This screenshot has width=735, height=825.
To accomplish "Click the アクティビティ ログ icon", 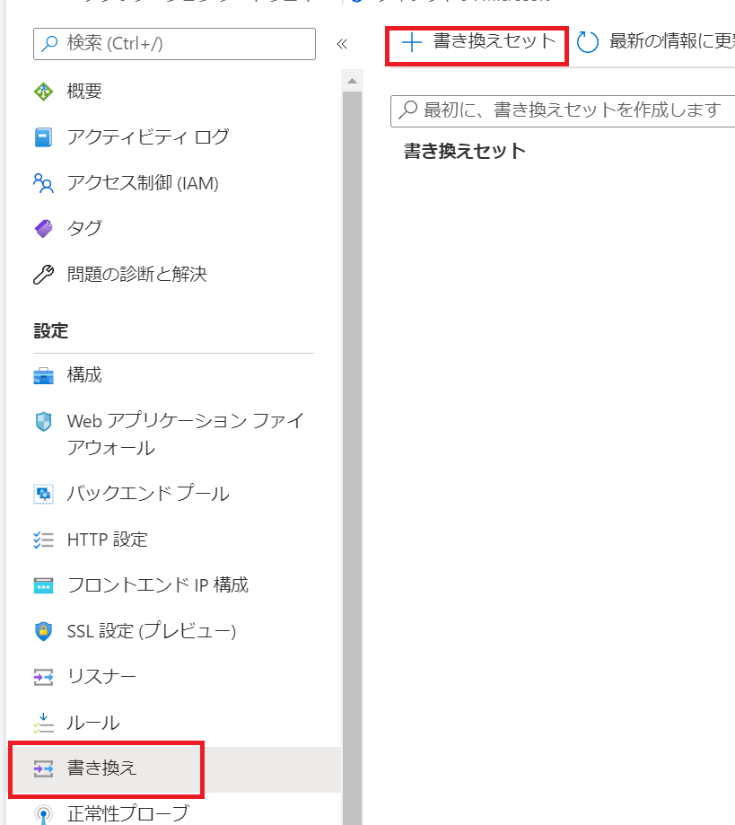I will click(x=43, y=137).
